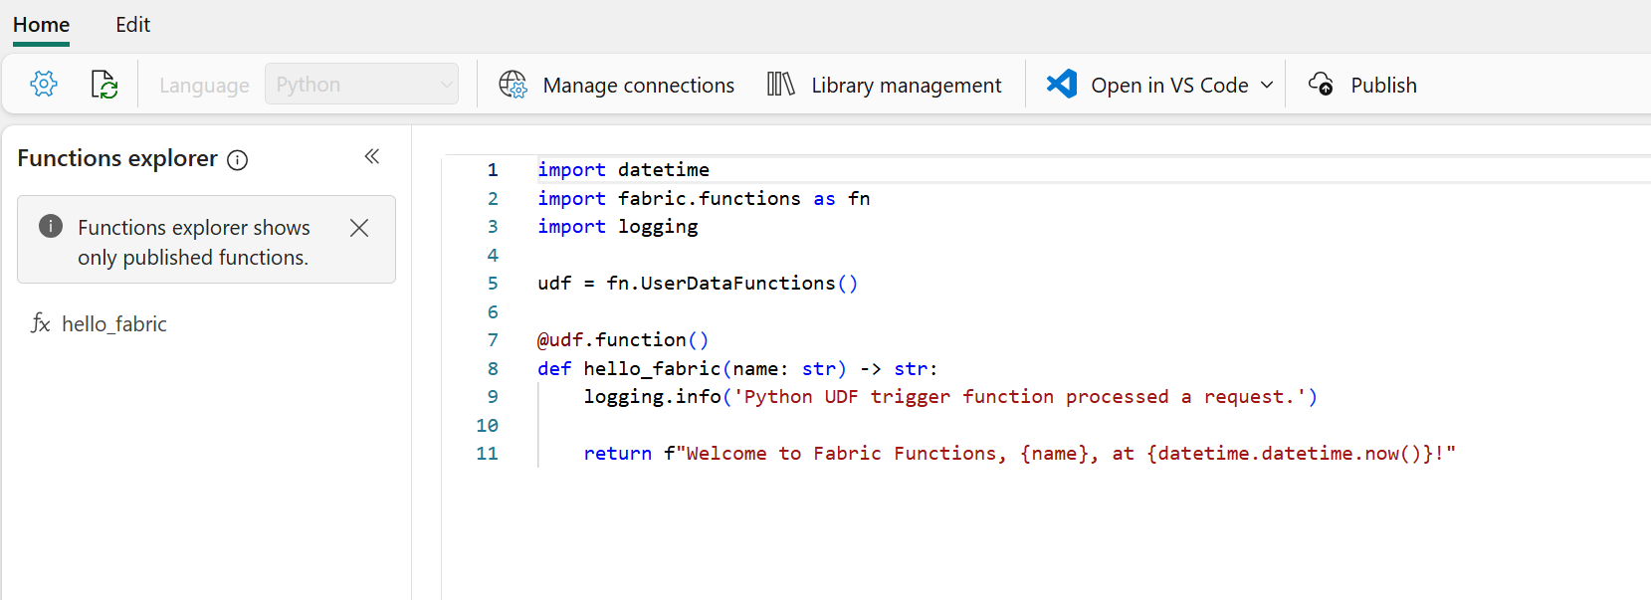
Task: Click 'import fabric.functions as fn' line
Action: point(704,199)
